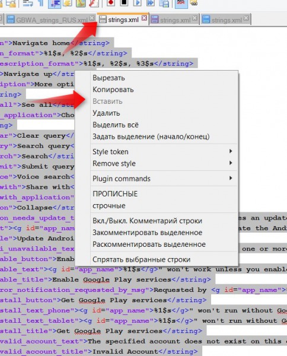The width and height of the screenshot is (287, 356).
Task: Choose Вырезать from the context menu
Action: point(157,78)
